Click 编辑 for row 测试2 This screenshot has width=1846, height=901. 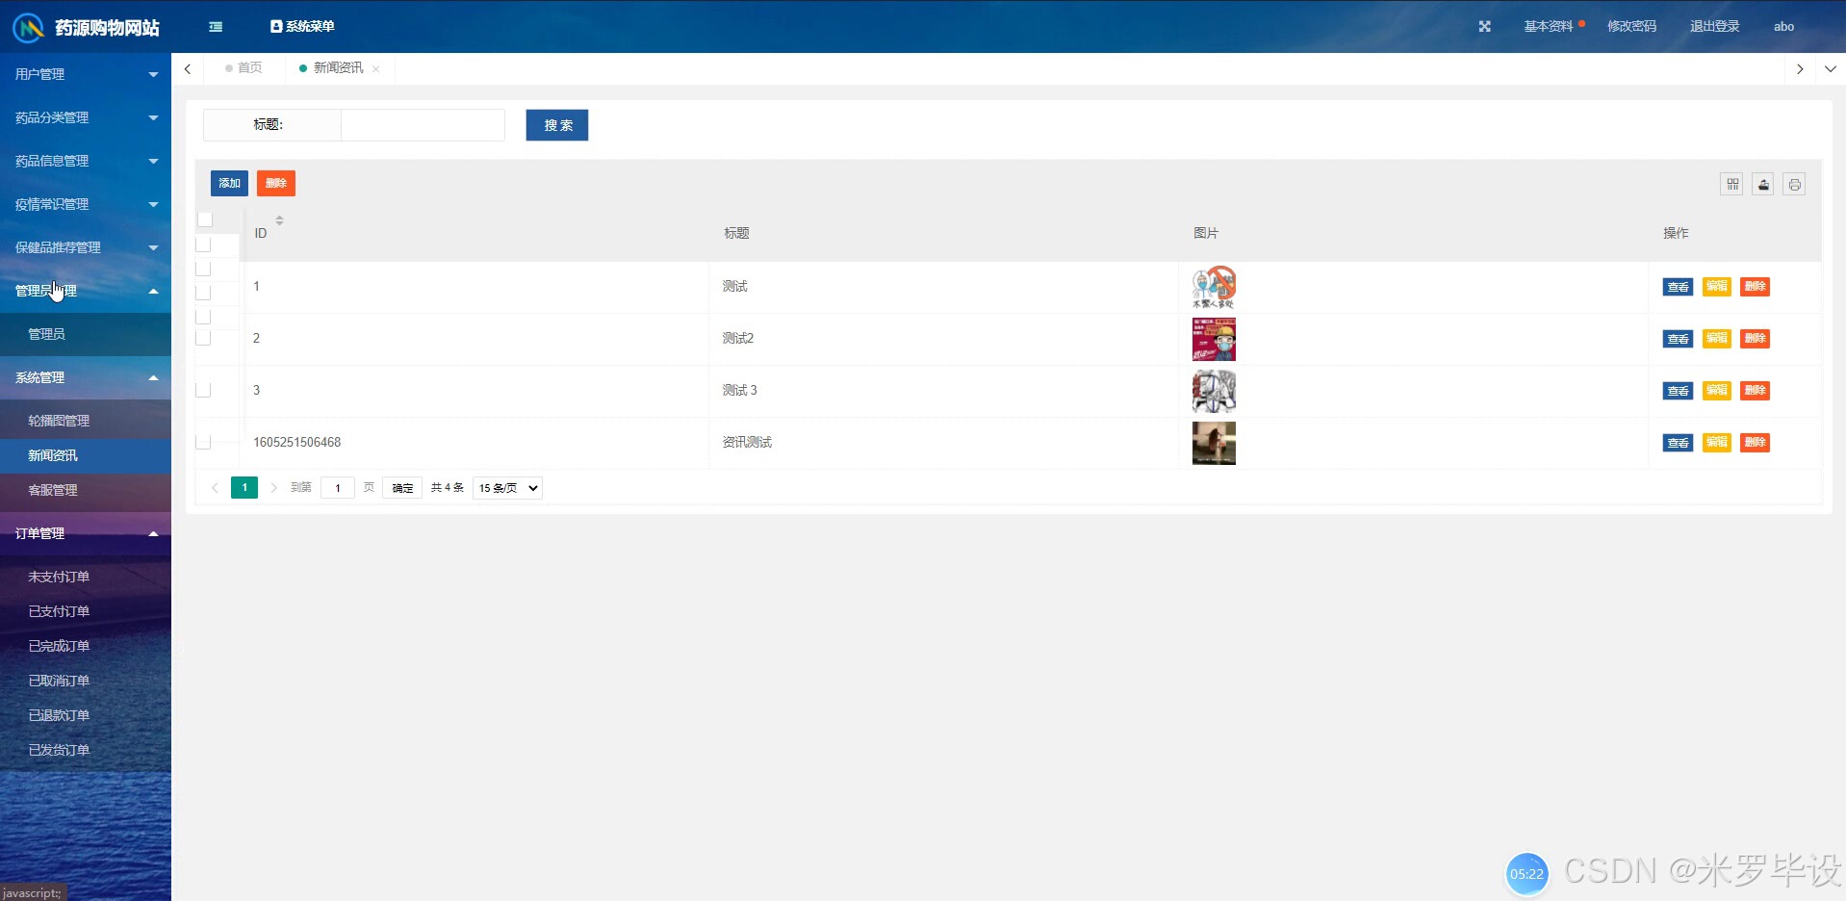point(1717,339)
